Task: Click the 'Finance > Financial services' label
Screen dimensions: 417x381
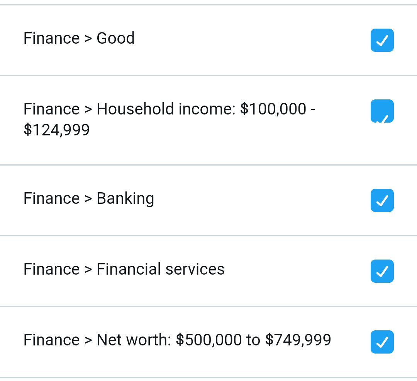Action: (124, 269)
